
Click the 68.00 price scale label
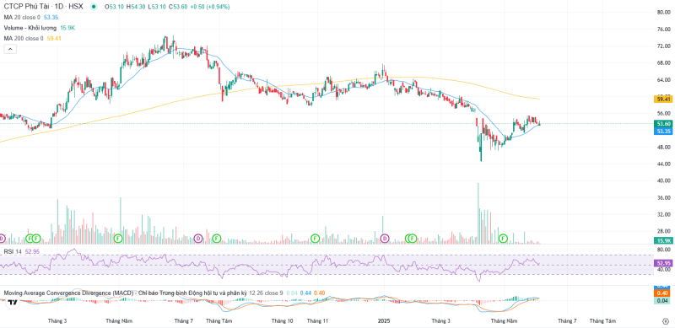click(663, 63)
